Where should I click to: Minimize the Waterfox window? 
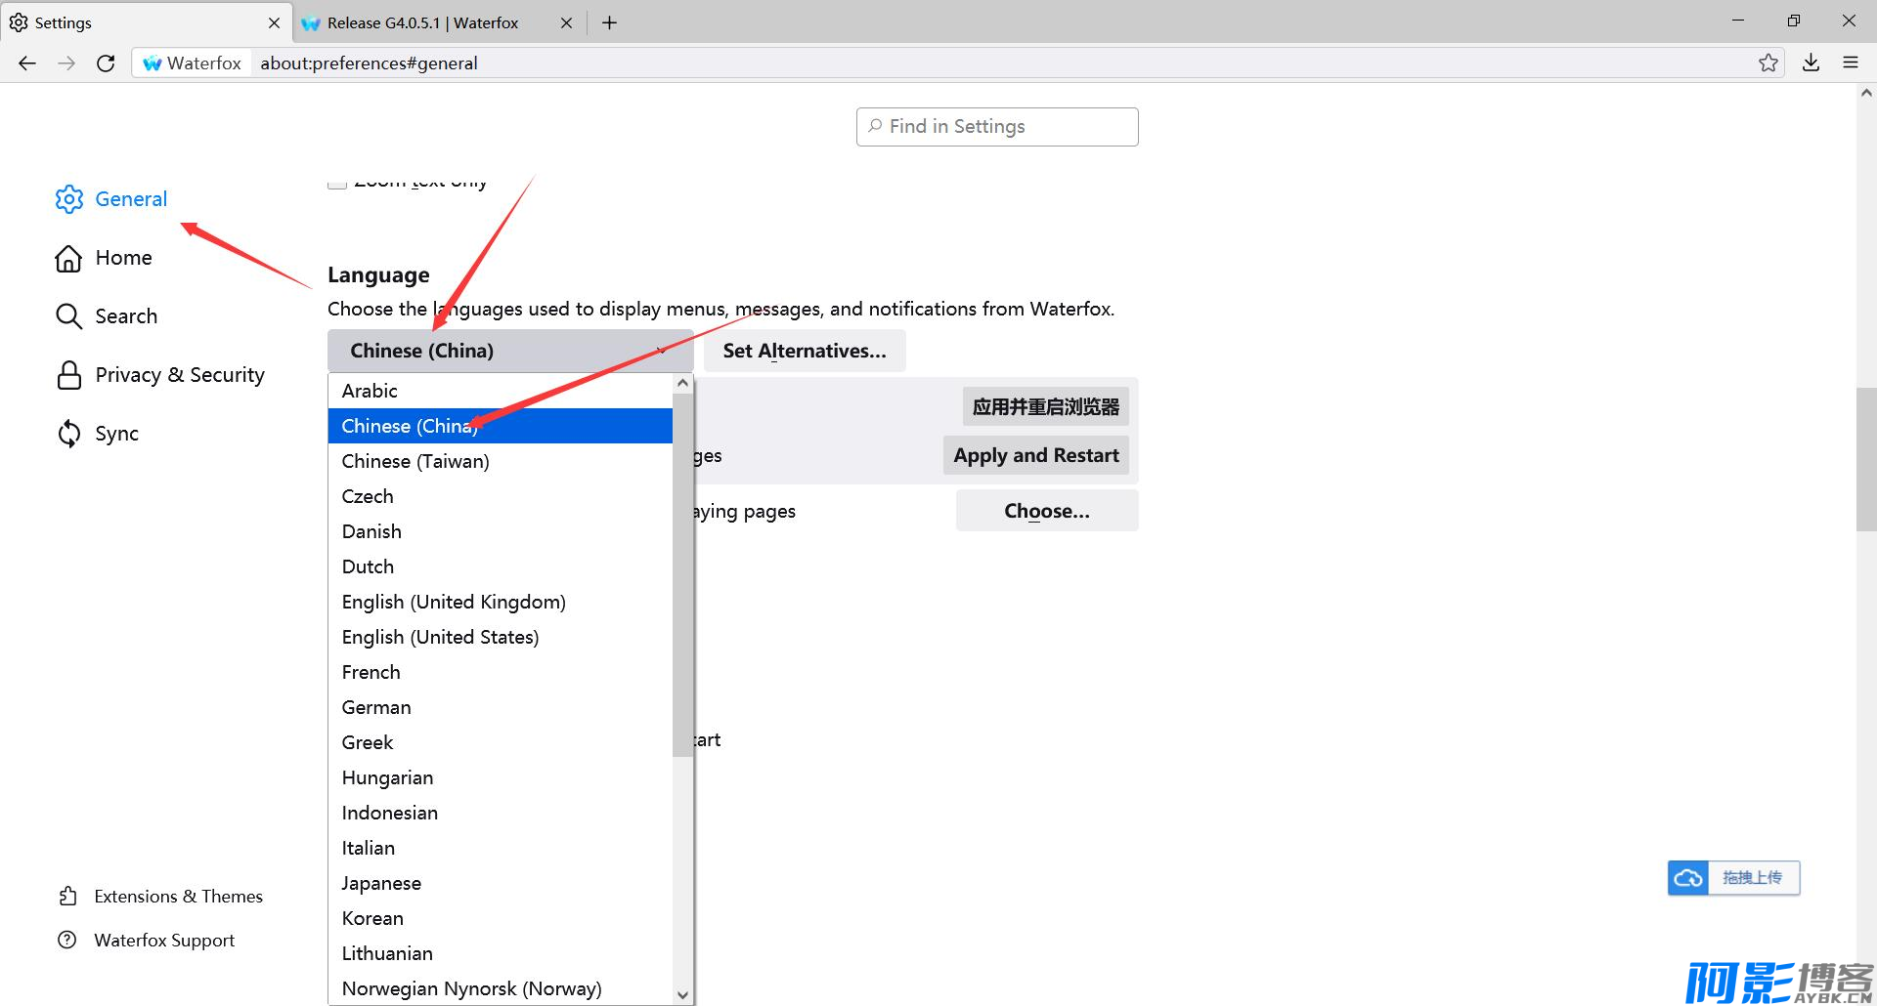pos(1738,21)
